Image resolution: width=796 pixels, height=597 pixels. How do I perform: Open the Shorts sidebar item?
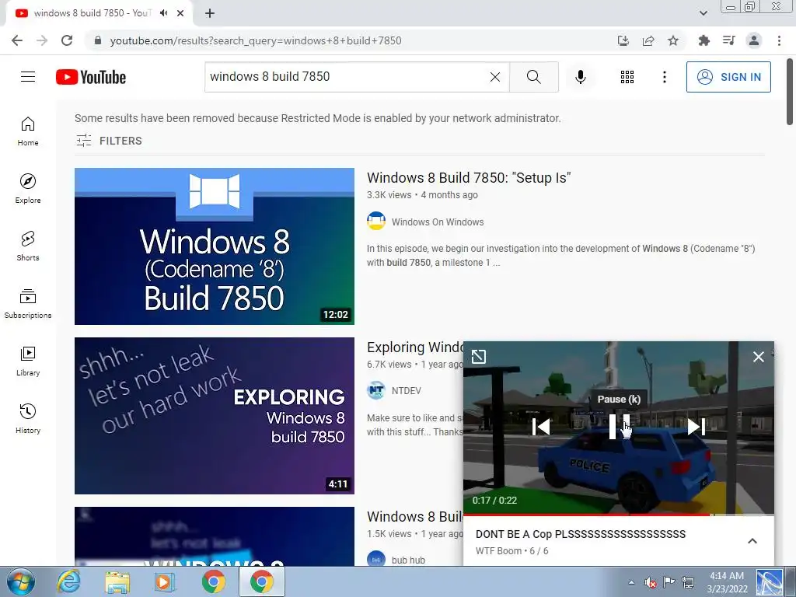[x=28, y=246]
